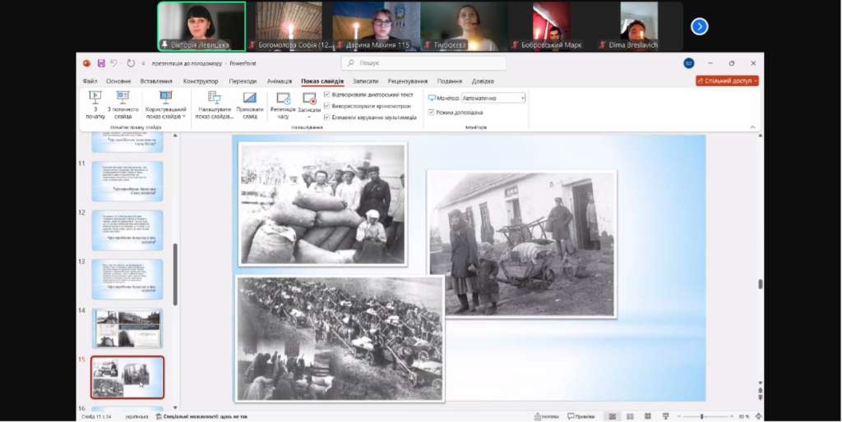This screenshot has height=422, width=842.
Task: Select the white house photo on slide
Action: [x=521, y=244]
